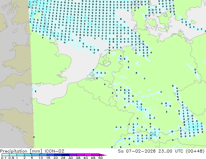Click the 40–45 mm legend color swatch
This screenshot has width=206, height=159.
pos(88,155)
